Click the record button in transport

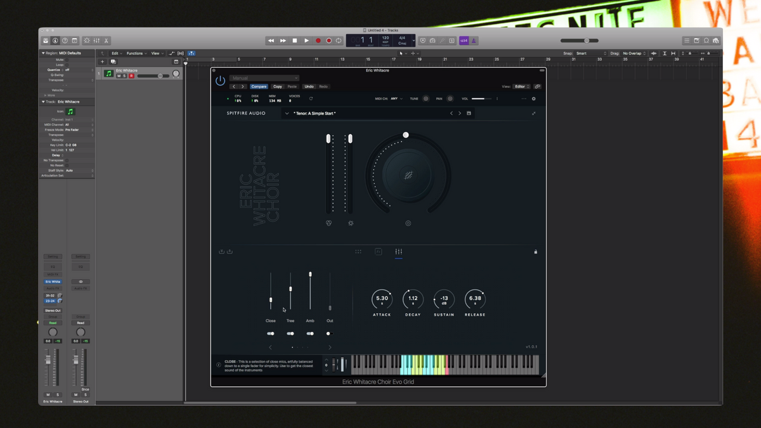coord(318,41)
